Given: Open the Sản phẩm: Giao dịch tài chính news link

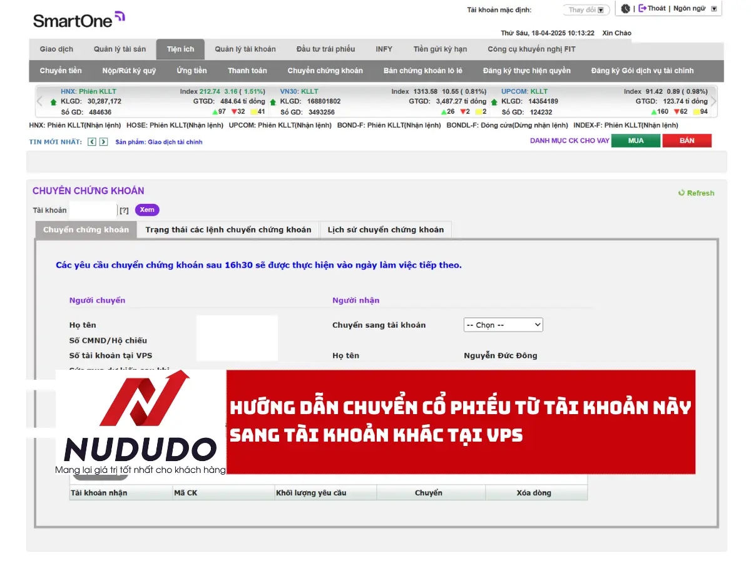Looking at the screenshot, I should 159,142.
